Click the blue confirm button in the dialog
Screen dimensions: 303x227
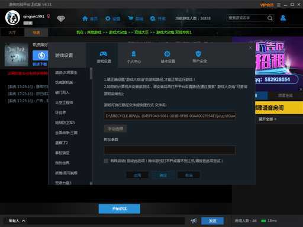(x=163, y=175)
